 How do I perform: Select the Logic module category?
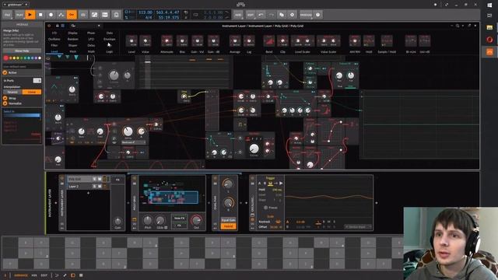109,51
